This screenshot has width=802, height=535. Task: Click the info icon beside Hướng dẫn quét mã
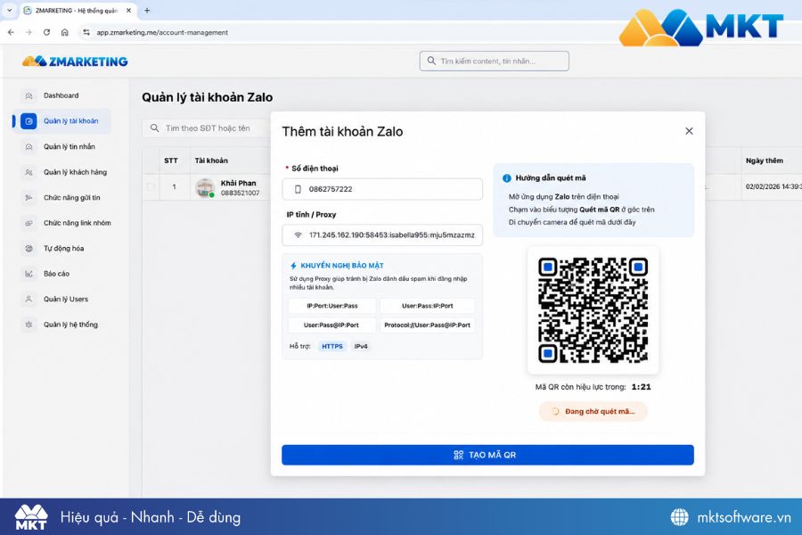[x=506, y=178]
